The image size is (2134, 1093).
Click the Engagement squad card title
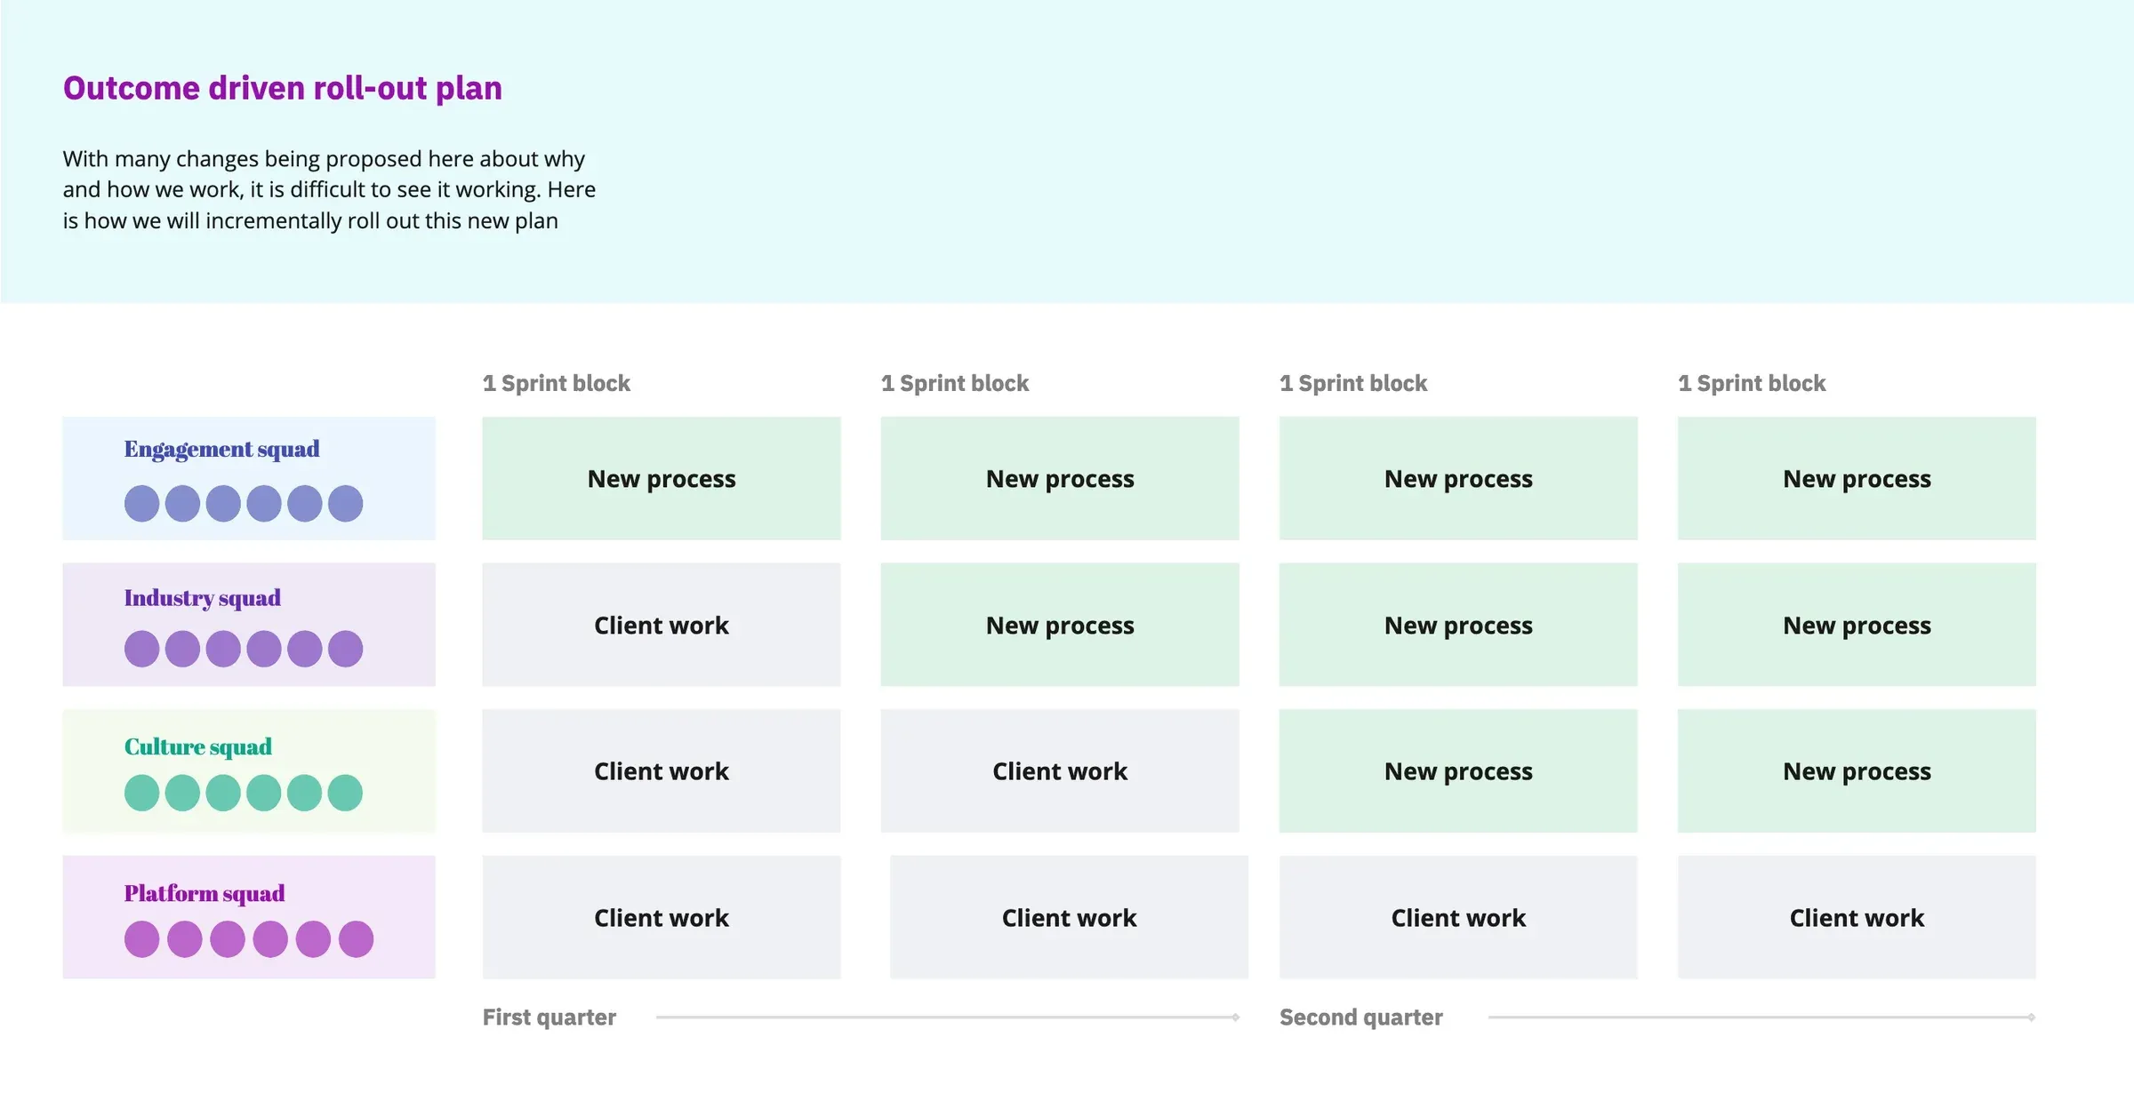coord(221,450)
